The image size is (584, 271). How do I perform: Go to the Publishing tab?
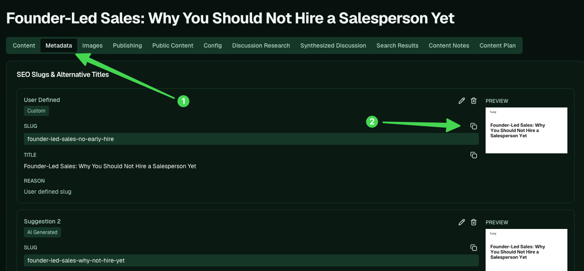pos(127,45)
